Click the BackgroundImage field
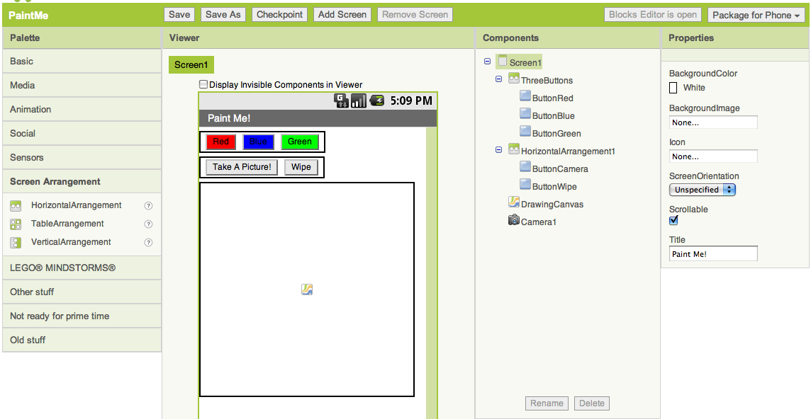 click(713, 122)
